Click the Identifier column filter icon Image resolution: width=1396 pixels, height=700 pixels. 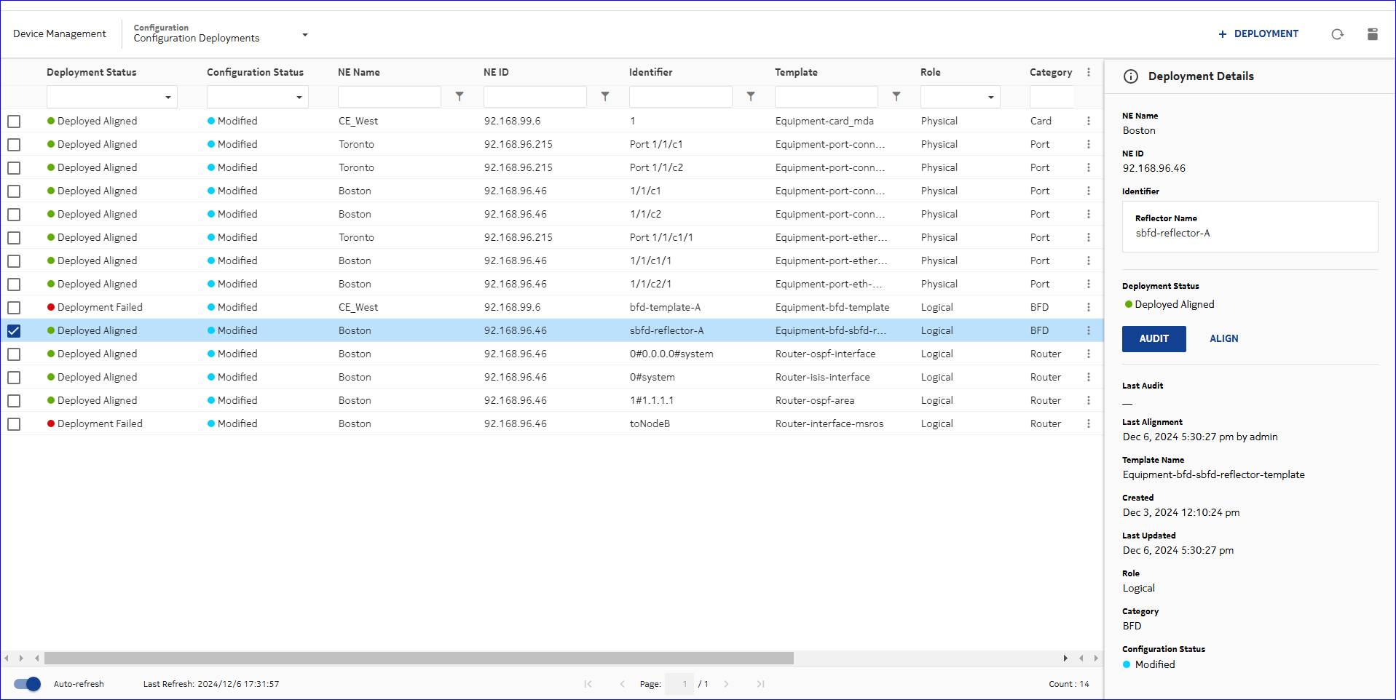tap(751, 97)
